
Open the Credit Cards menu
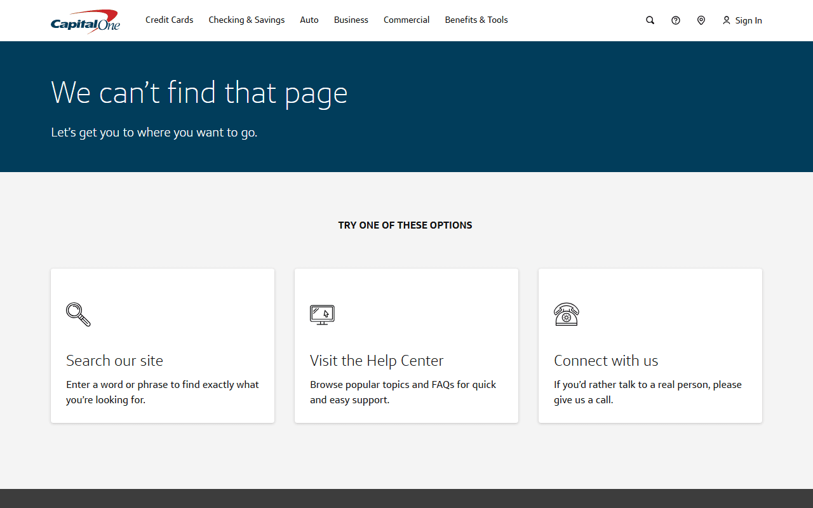point(169,20)
